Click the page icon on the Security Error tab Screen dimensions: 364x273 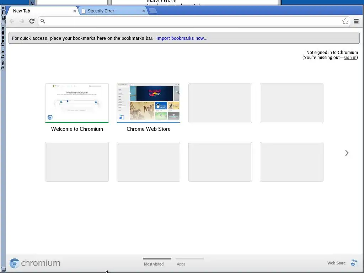pos(84,11)
